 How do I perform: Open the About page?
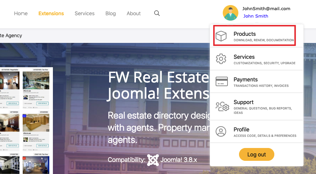point(134,14)
